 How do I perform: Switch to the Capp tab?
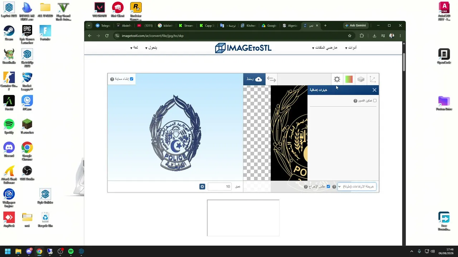click(207, 26)
